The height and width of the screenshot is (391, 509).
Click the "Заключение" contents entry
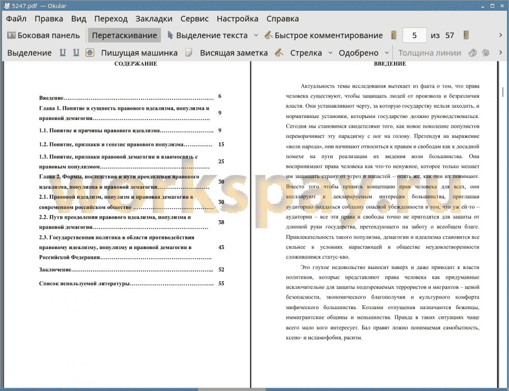click(126, 269)
